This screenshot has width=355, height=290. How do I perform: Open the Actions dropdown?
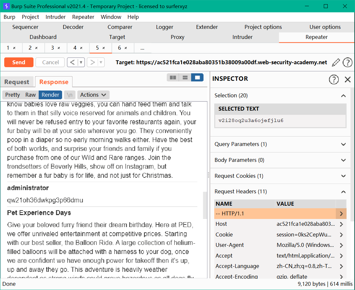tap(93, 95)
